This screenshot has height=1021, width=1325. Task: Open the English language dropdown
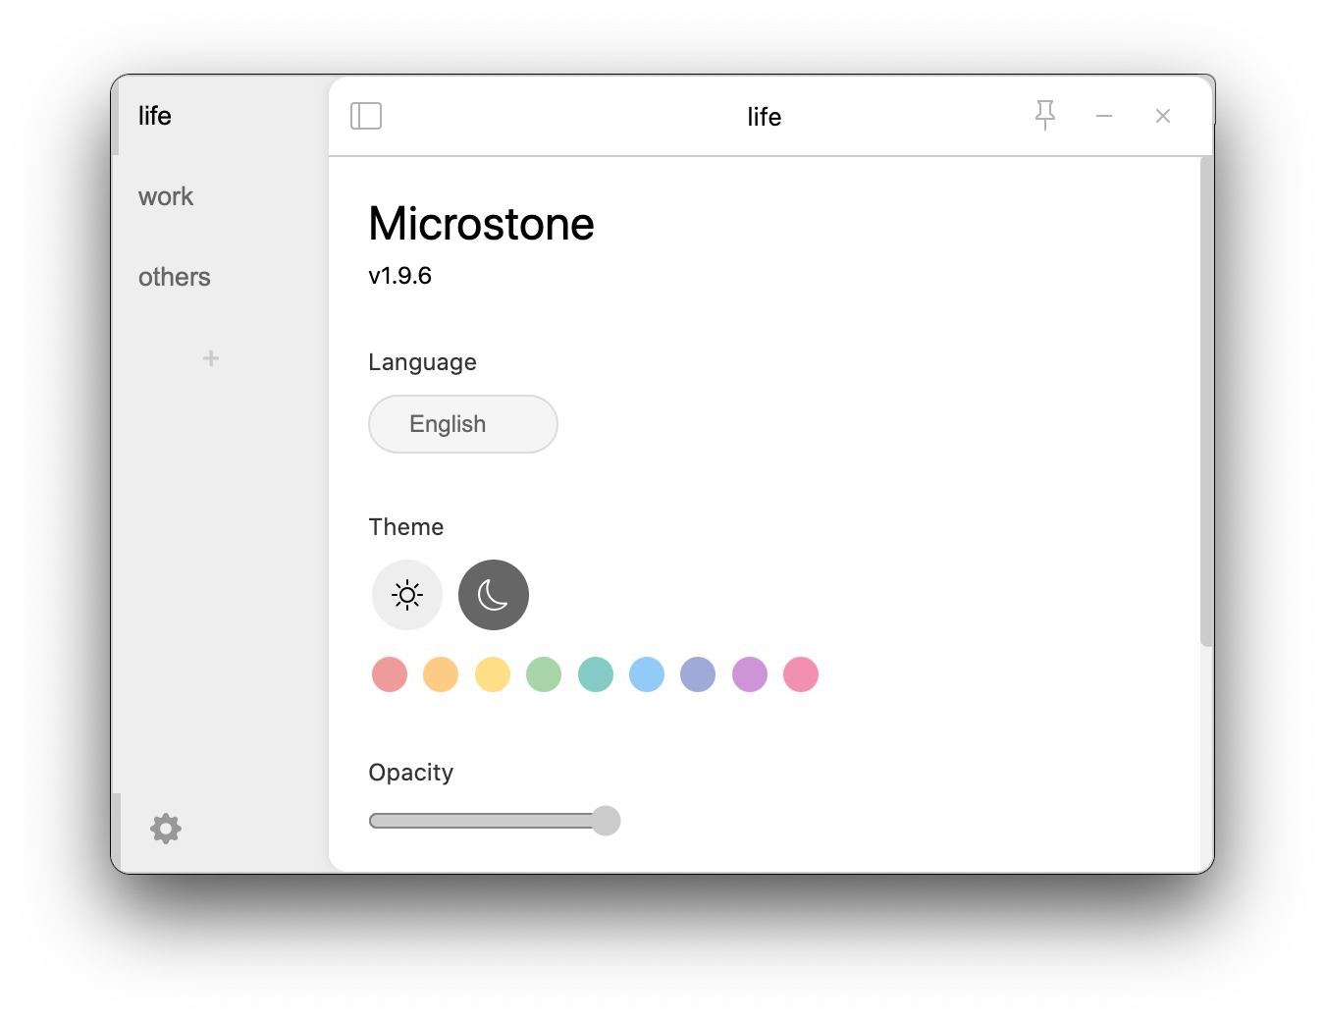coord(463,424)
